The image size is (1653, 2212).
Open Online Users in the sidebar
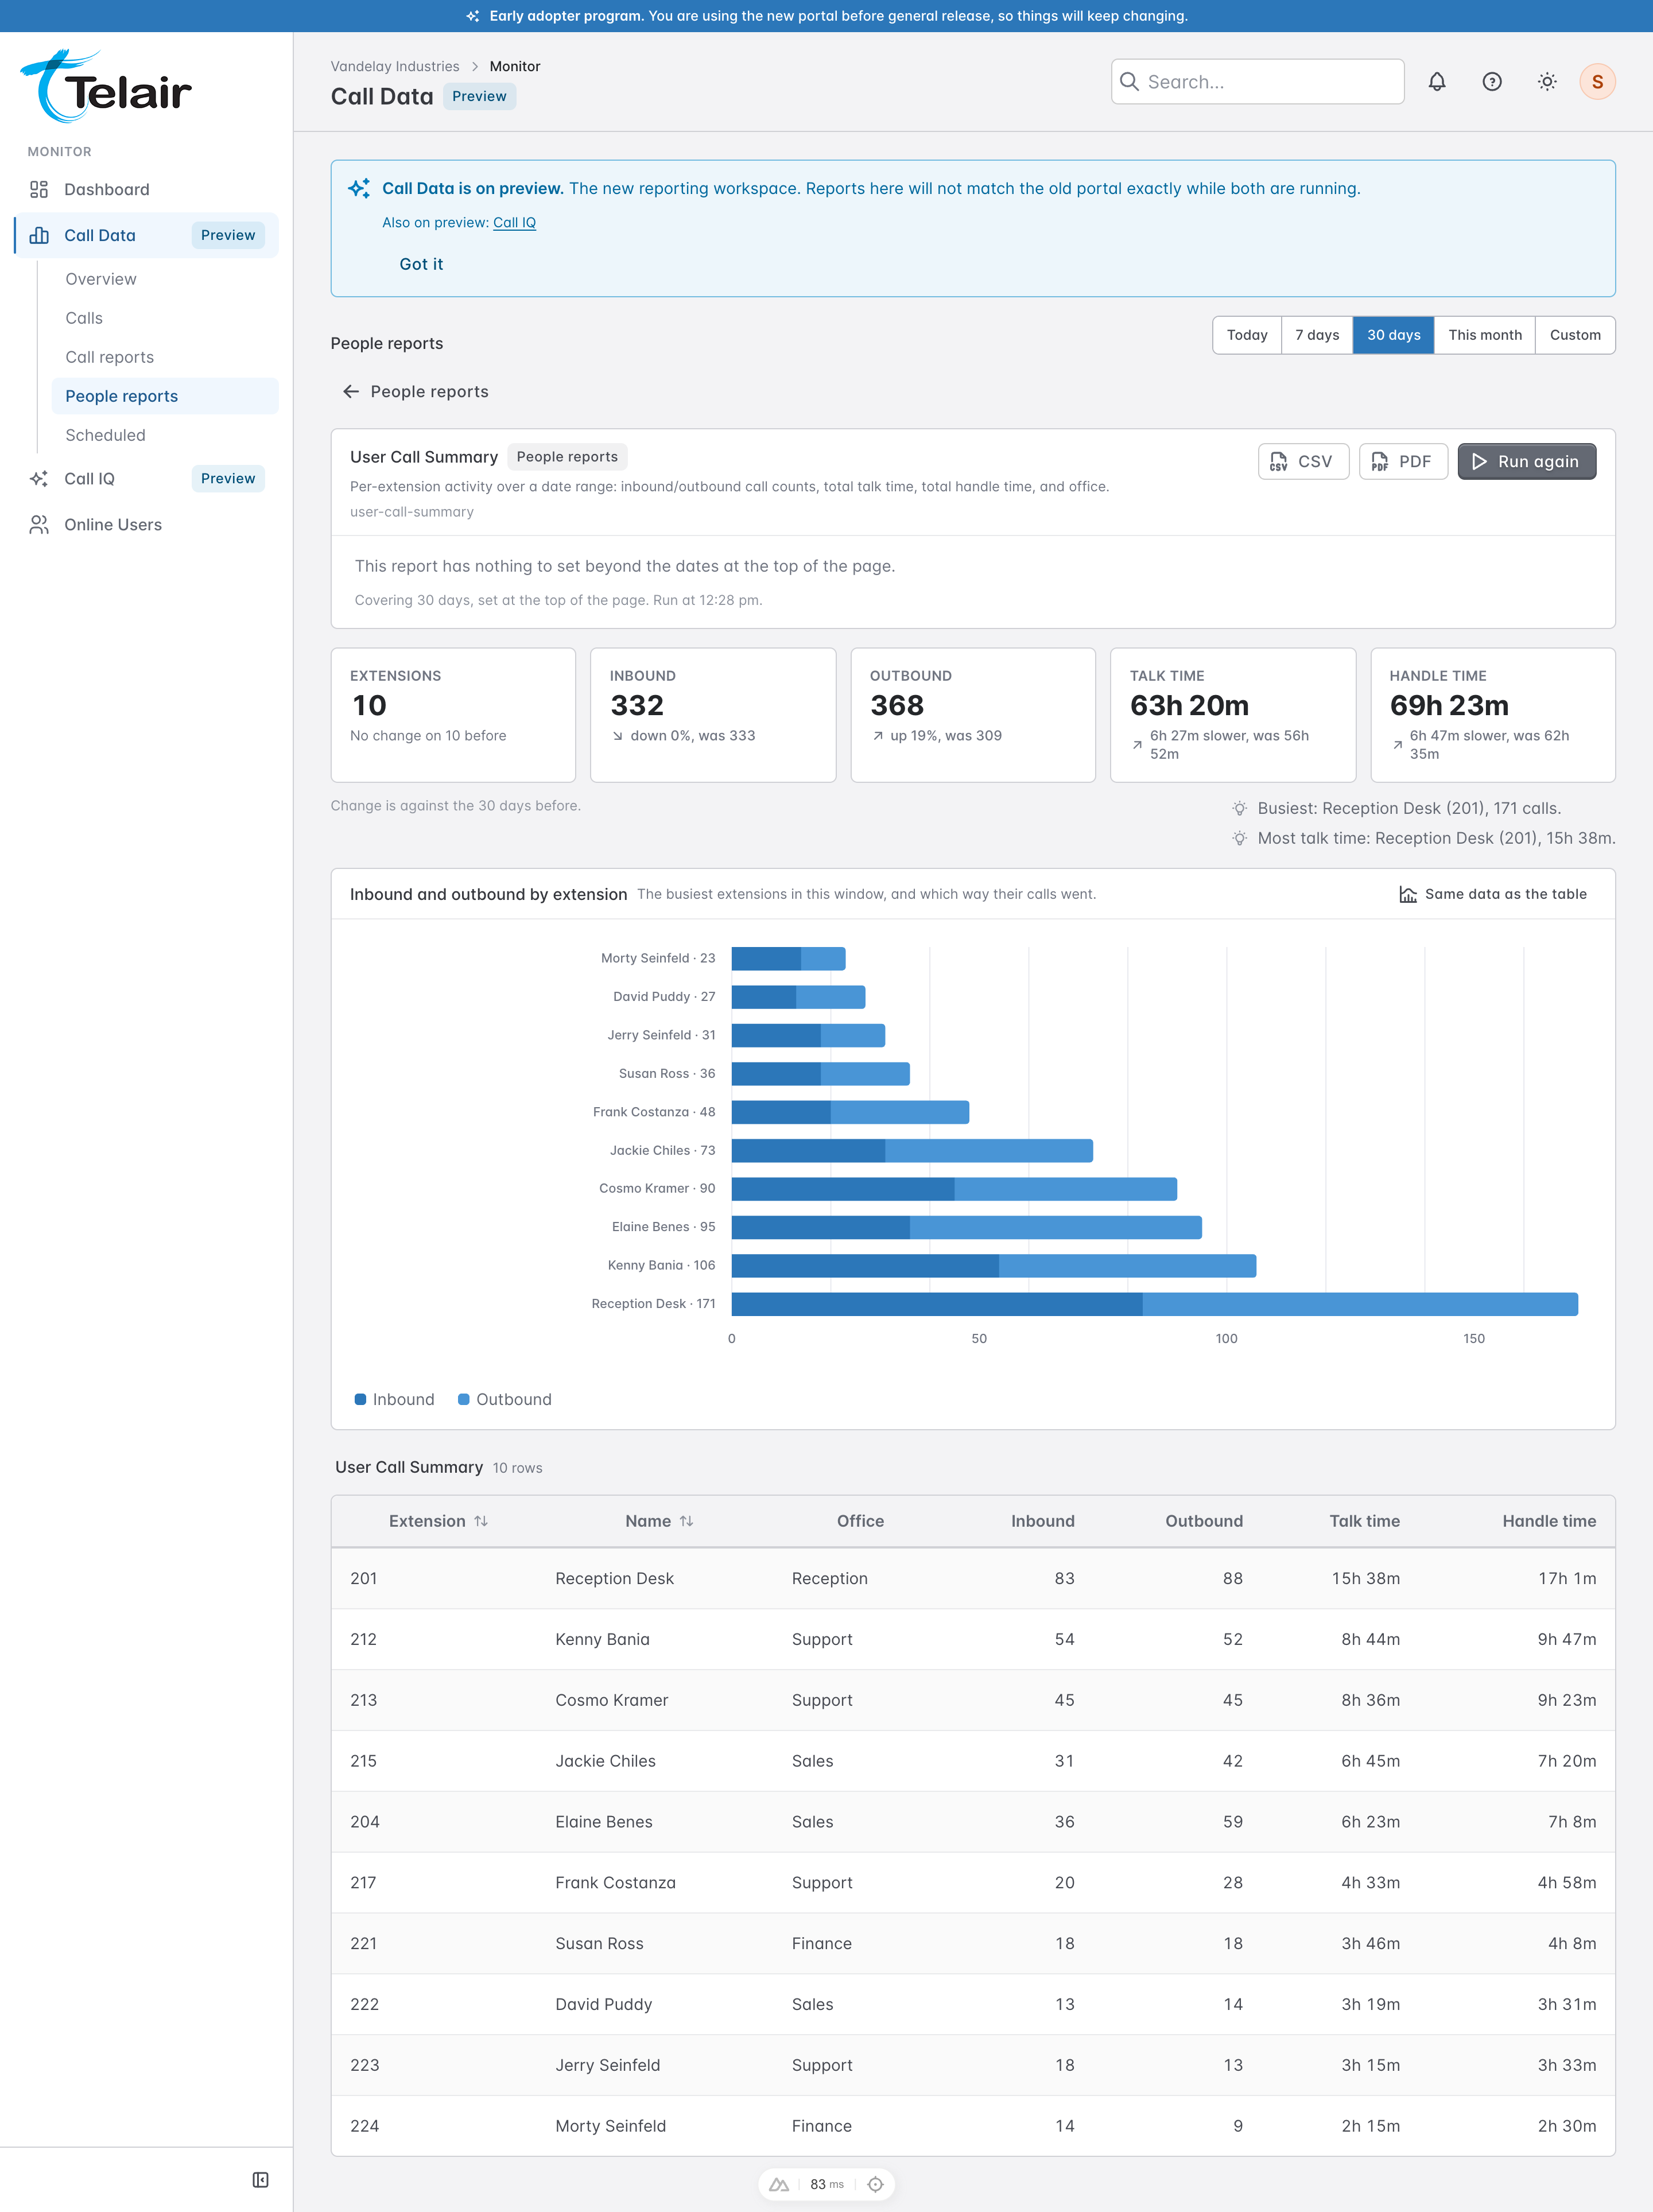click(146, 525)
